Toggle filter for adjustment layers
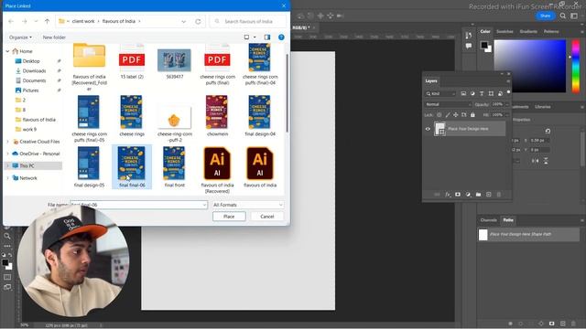This screenshot has height=329, width=586. (x=472, y=93)
